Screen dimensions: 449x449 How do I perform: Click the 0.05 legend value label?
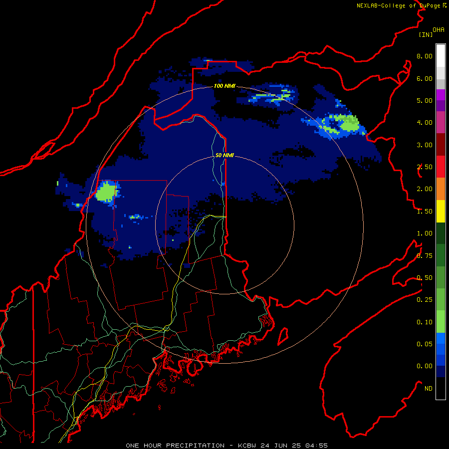click(x=425, y=344)
